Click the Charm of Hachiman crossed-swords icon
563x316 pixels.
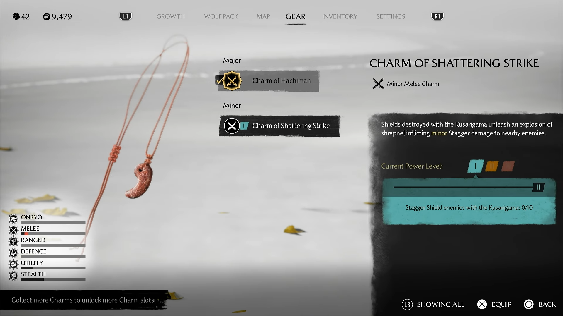click(232, 81)
